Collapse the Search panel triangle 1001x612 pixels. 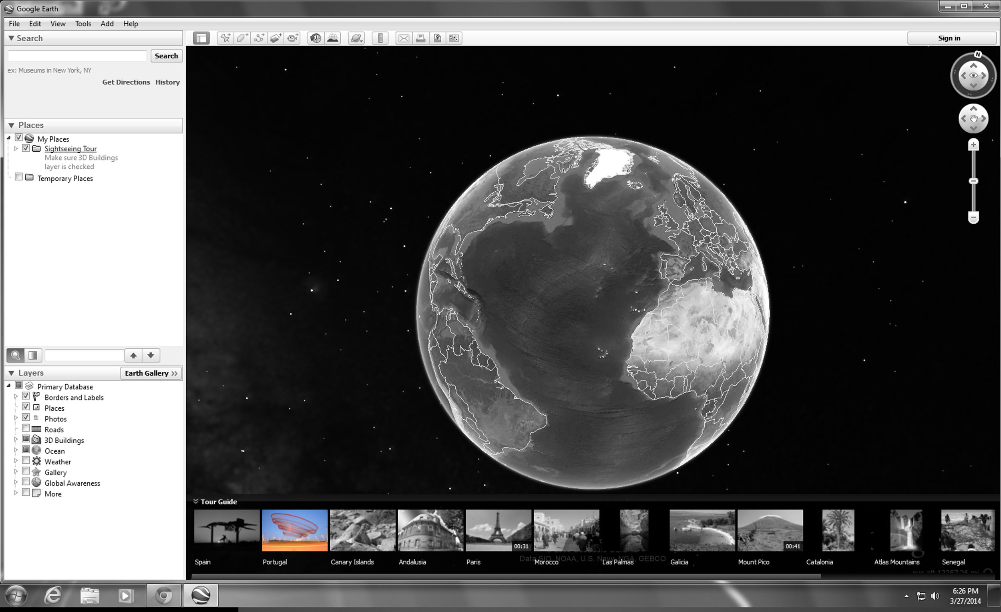coord(11,38)
